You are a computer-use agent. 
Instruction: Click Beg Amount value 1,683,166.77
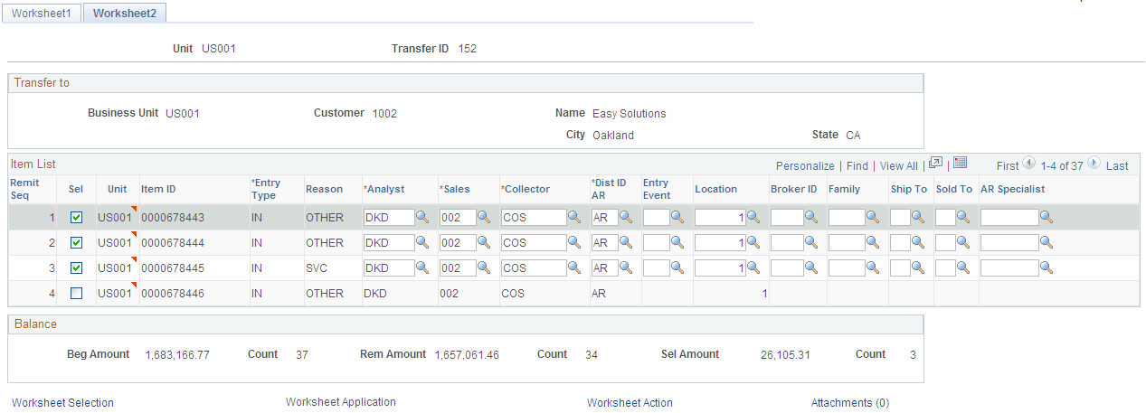[x=177, y=355]
